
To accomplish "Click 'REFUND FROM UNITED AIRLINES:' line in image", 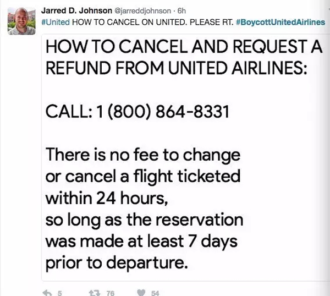I will click(176, 68).
